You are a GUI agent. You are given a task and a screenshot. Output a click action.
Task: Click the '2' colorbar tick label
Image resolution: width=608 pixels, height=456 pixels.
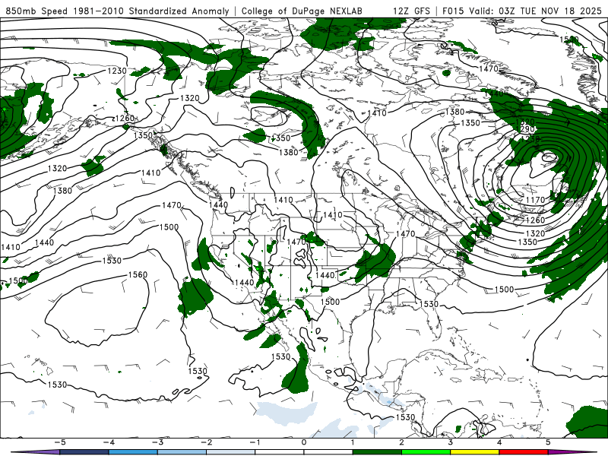(402, 442)
